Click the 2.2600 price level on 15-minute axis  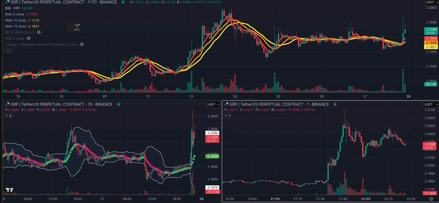click(213, 116)
